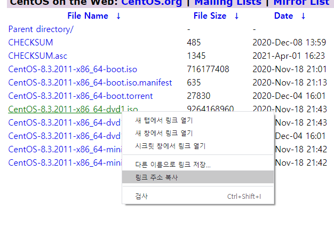Open the Parent directory/ link
This screenshot has width=334, height=233.
click(41, 29)
